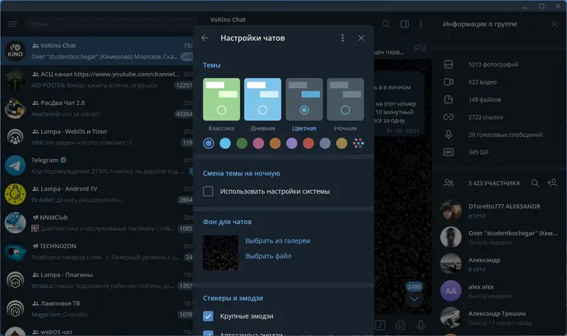Open АСЦ канал chat
Viewport: 567px width, 336px height.
(x=97, y=79)
